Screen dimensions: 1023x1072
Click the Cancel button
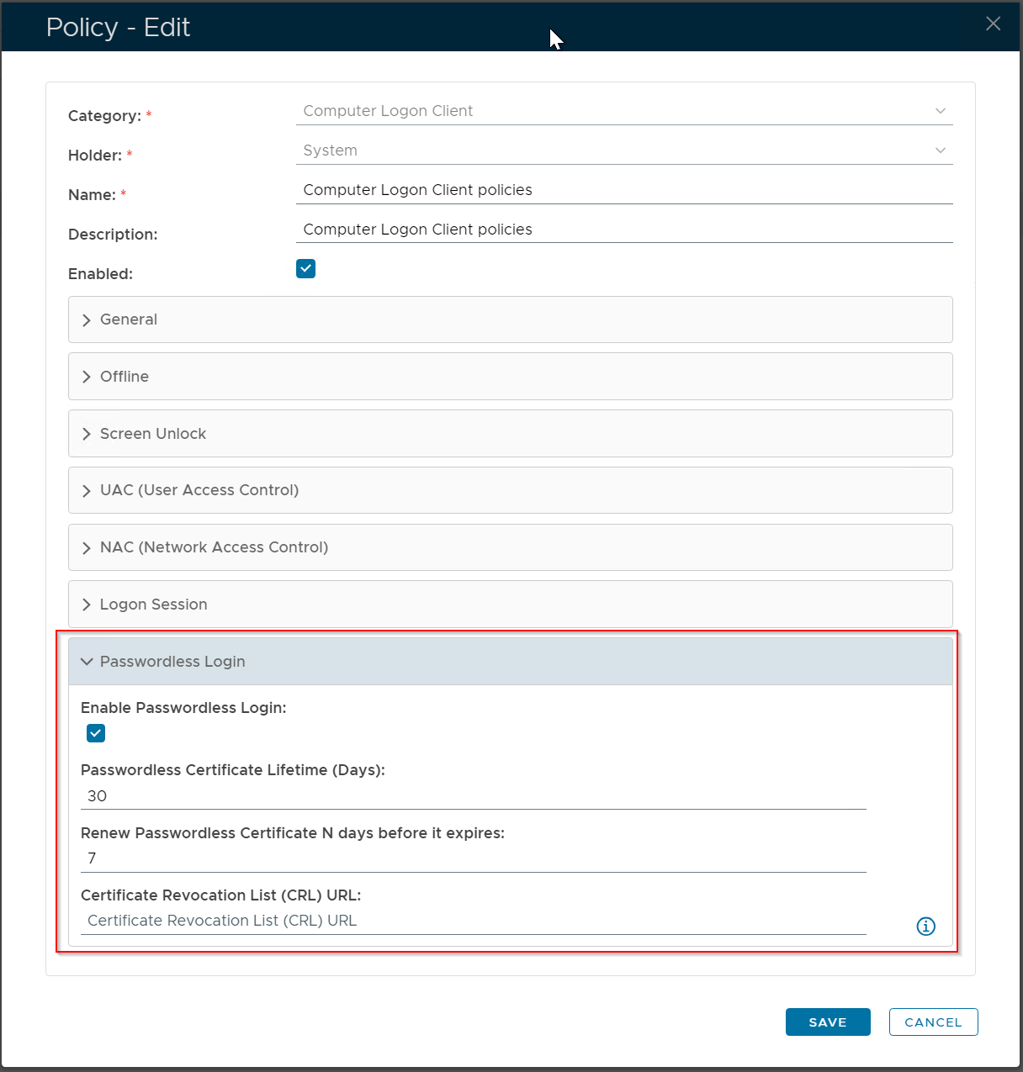click(x=933, y=1022)
